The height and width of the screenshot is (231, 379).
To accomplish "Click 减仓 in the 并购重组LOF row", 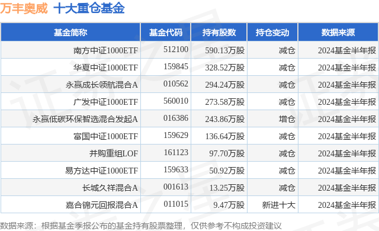I will (x=287, y=153).
